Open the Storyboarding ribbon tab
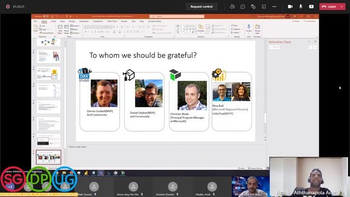Viewport: 350px width, 197px height. 154,21
